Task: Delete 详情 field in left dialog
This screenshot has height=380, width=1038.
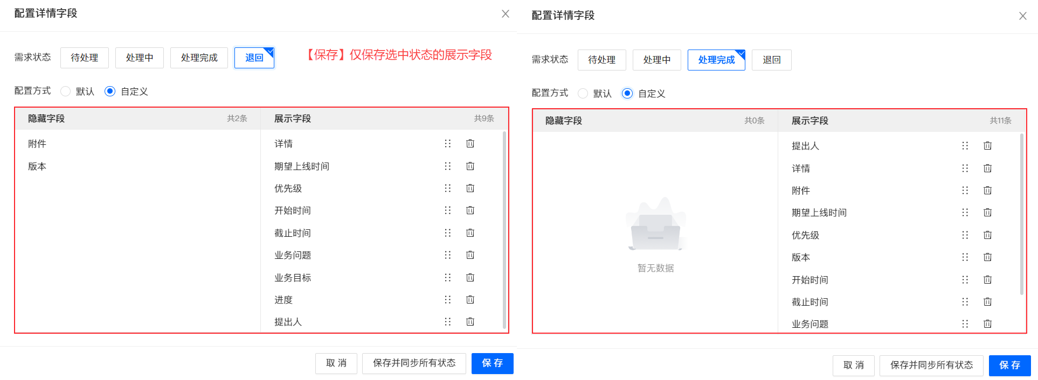Action: [x=470, y=144]
